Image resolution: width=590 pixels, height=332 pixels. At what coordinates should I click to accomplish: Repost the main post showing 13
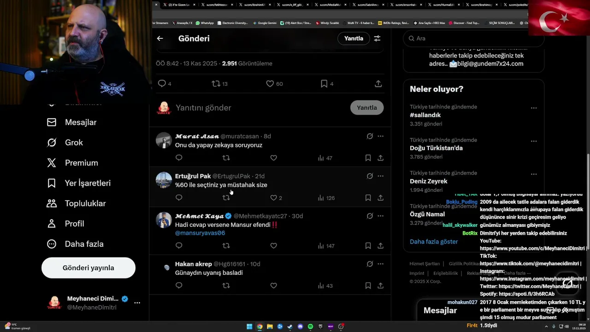click(219, 83)
